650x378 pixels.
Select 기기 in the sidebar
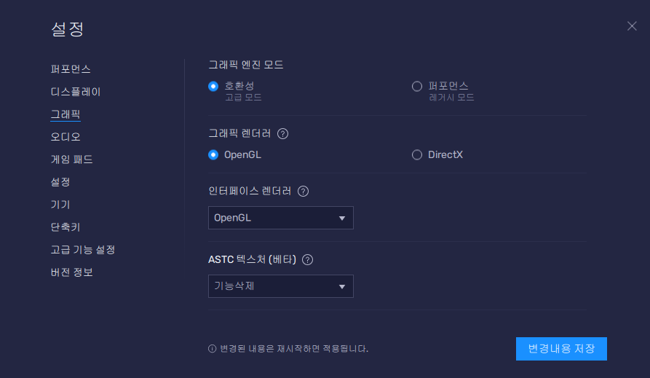click(60, 205)
